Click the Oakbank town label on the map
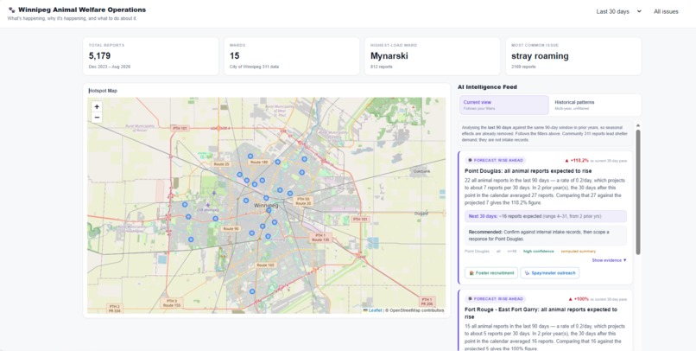 point(421,171)
